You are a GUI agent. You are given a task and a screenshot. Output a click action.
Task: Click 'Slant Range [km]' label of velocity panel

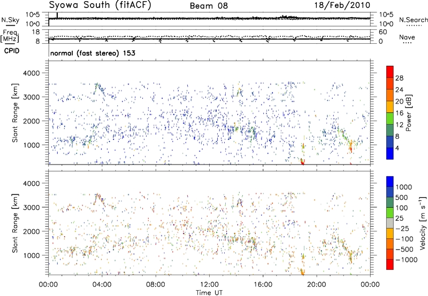click(x=15, y=223)
